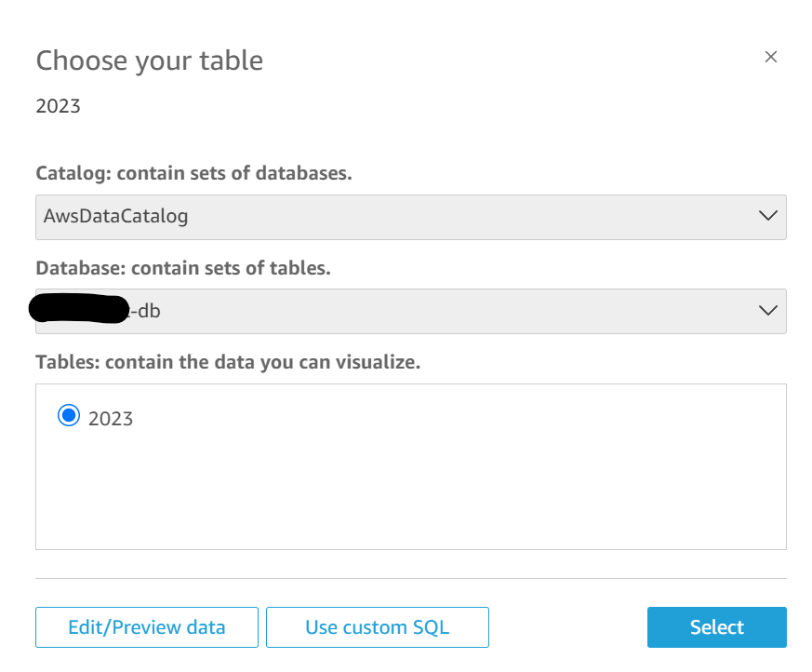Image resolution: width=812 pixels, height=672 pixels.
Task: Expand the Catalog dropdown arrow
Action: click(x=767, y=216)
